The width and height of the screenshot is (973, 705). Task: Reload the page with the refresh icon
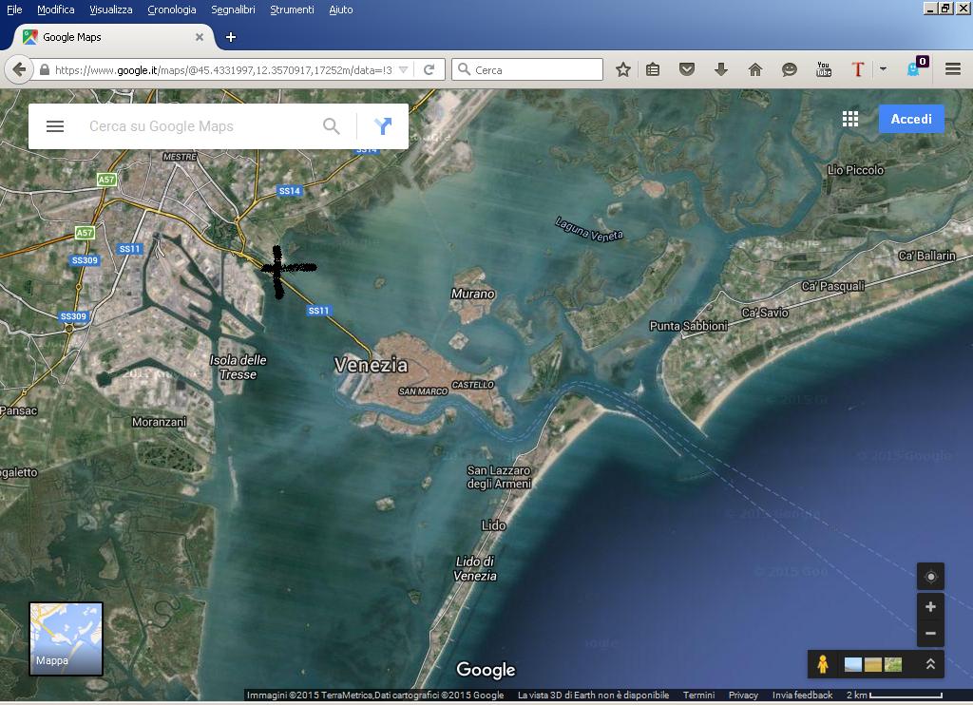[429, 69]
